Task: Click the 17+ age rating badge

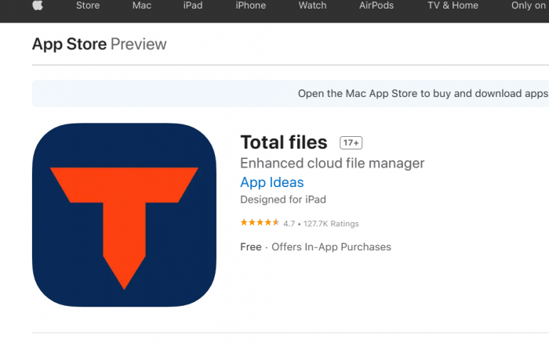Action: pos(351,142)
